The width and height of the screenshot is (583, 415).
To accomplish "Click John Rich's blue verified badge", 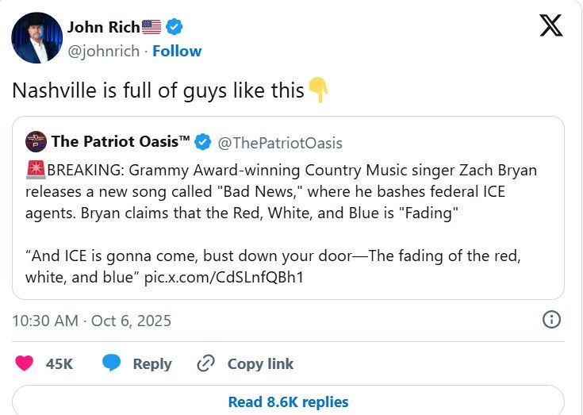I will (x=175, y=27).
